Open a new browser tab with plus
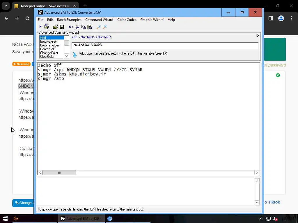 (x=85, y=6)
